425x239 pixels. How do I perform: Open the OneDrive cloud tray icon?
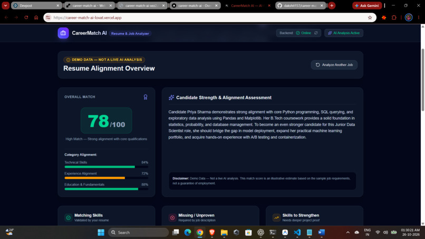pyautogui.click(x=356, y=233)
